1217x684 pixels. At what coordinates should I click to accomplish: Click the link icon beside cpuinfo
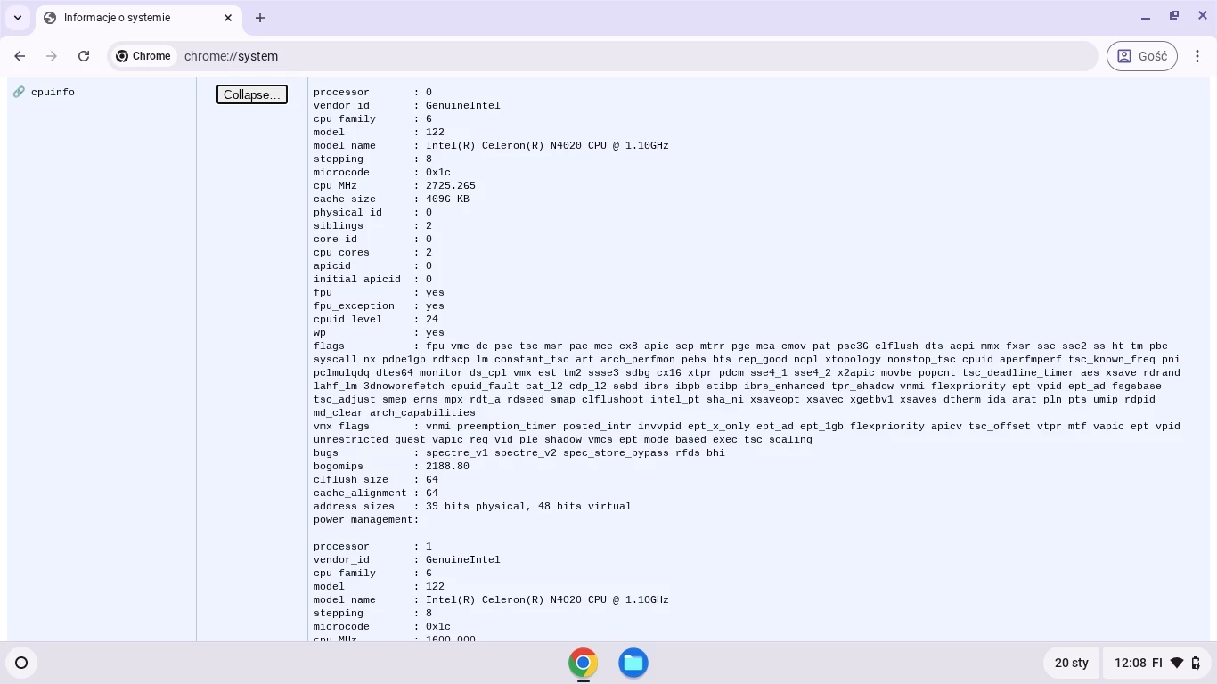19,92
